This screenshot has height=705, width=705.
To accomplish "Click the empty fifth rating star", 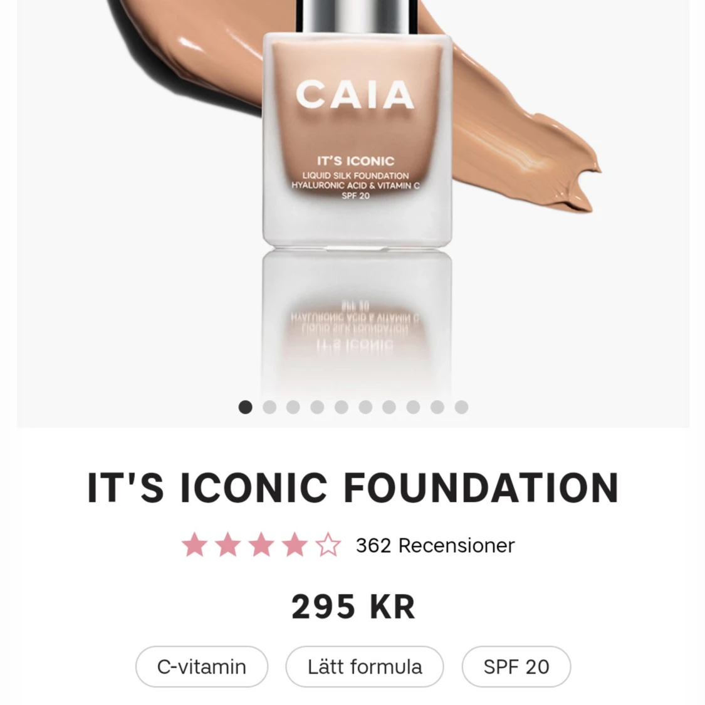I will pyautogui.click(x=328, y=545).
